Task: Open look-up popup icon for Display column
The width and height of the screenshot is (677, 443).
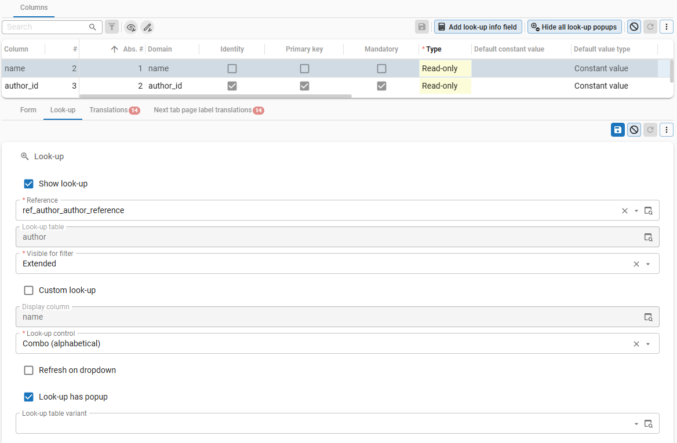Action: tap(649, 317)
